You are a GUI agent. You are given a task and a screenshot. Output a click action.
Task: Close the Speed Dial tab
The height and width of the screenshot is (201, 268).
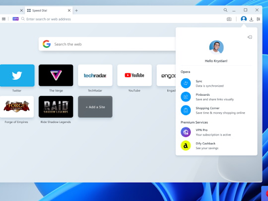69,10
